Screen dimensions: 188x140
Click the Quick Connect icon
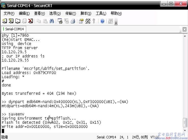click(x=10, y=22)
